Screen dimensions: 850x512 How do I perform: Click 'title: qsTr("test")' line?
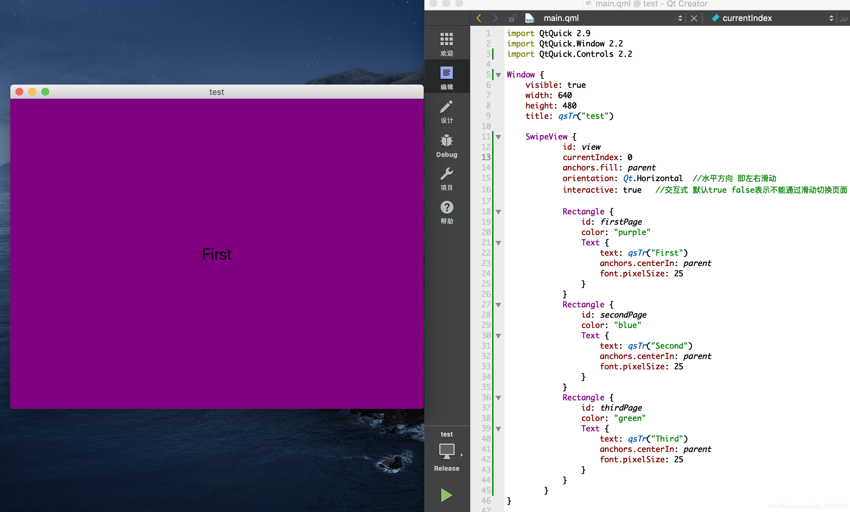[569, 116]
